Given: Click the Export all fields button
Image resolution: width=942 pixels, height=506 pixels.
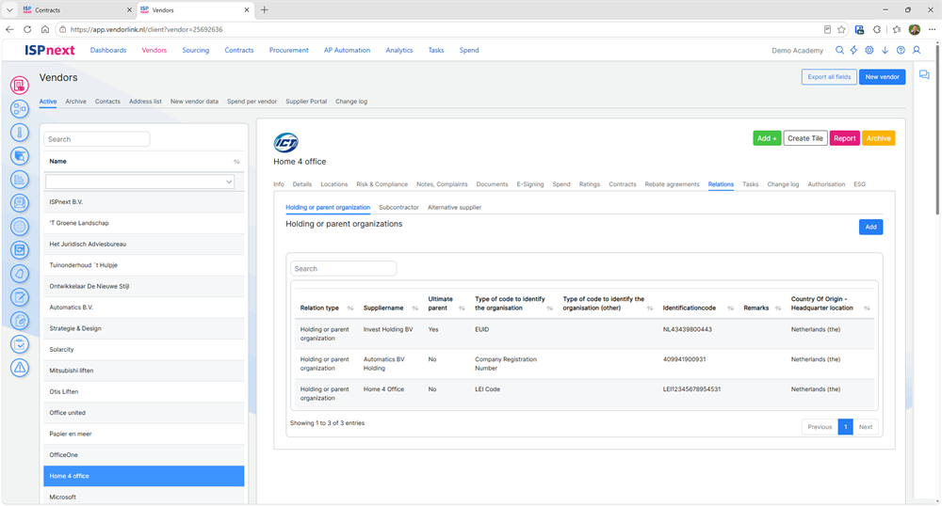Looking at the screenshot, I should pyautogui.click(x=829, y=77).
